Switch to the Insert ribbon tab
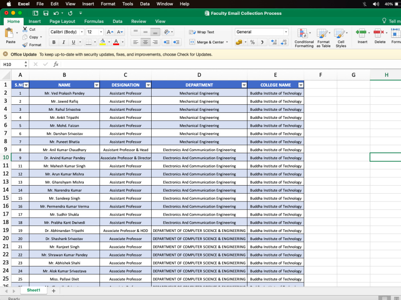401x300 pixels. 34,22
